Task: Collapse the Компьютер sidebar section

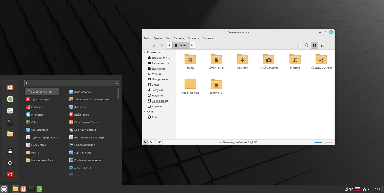Action: point(145,52)
